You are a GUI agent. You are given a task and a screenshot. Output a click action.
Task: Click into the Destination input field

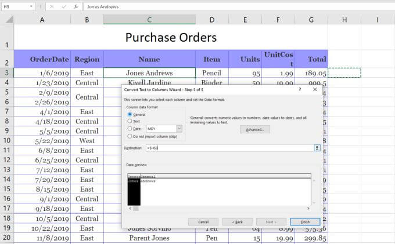pyautogui.click(x=227, y=148)
